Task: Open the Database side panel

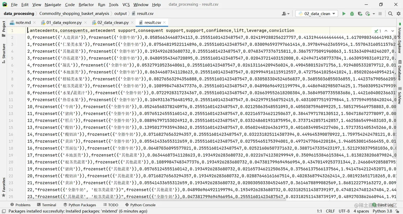Action: pos(400,70)
